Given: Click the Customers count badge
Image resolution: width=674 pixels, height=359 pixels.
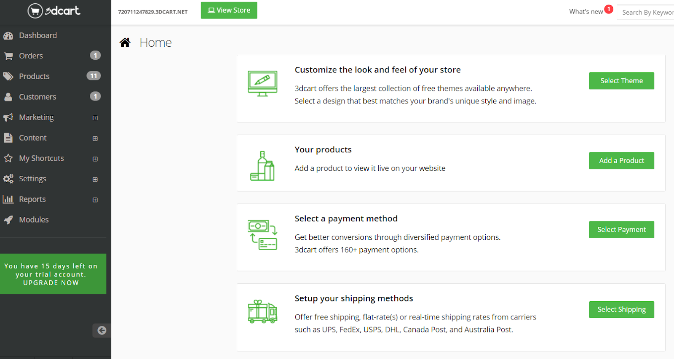Looking at the screenshot, I should (95, 96).
